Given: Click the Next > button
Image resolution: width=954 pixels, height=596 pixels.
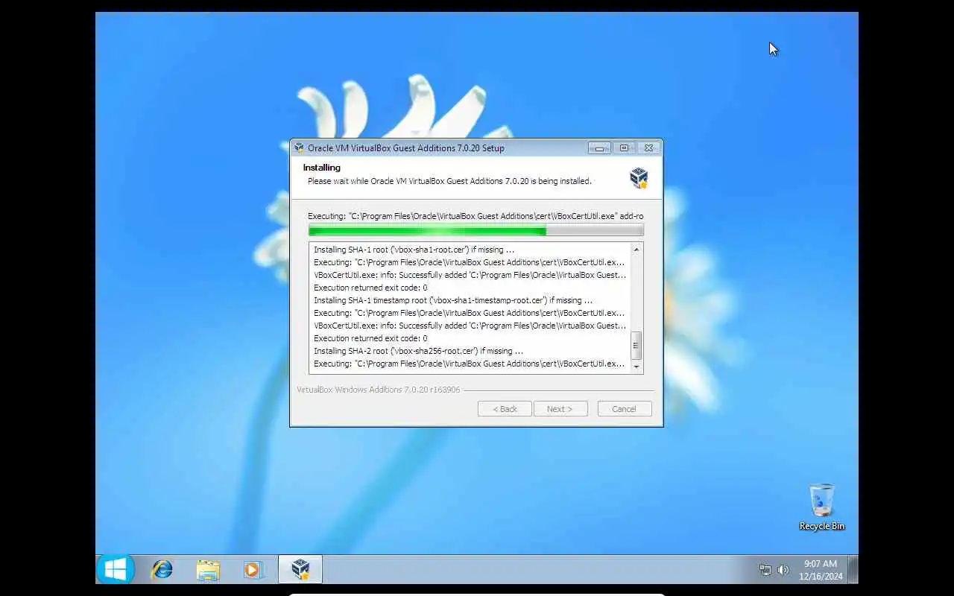Looking at the screenshot, I should point(560,409).
